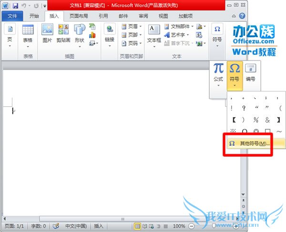Screen dimensions: 286x232
Task: Click the 图片 insert picture icon
Action: pyautogui.click(x=47, y=33)
